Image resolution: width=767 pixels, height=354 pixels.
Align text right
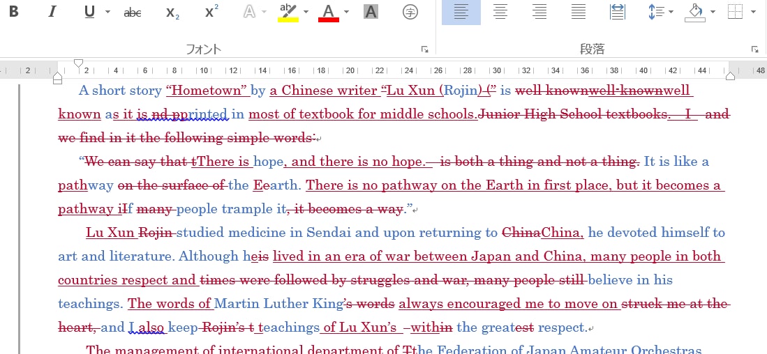pos(539,12)
